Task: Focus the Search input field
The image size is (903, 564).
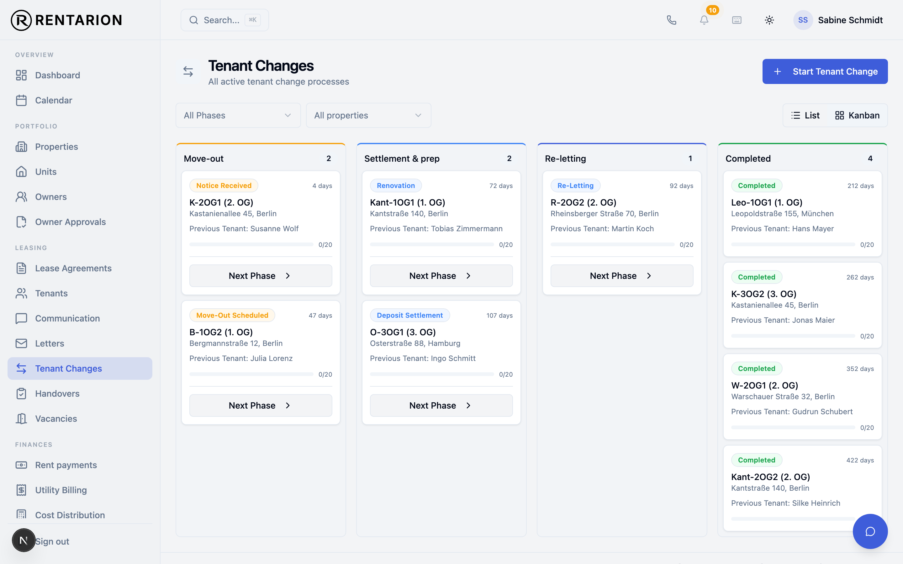Action: [224, 20]
